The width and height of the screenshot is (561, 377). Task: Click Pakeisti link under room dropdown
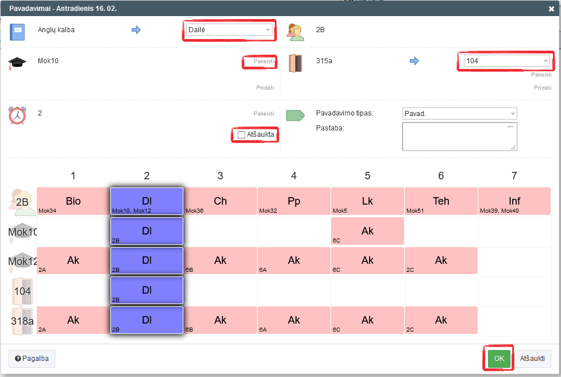click(x=541, y=74)
